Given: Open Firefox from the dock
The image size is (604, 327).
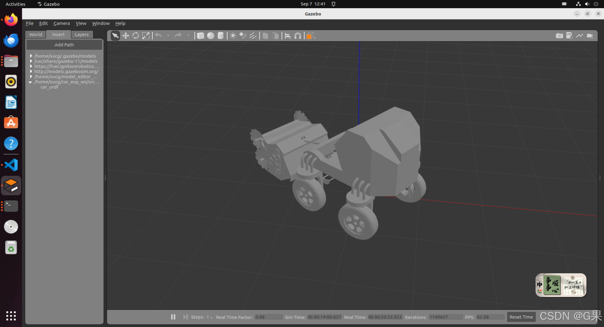Looking at the screenshot, I should point(11,20).
